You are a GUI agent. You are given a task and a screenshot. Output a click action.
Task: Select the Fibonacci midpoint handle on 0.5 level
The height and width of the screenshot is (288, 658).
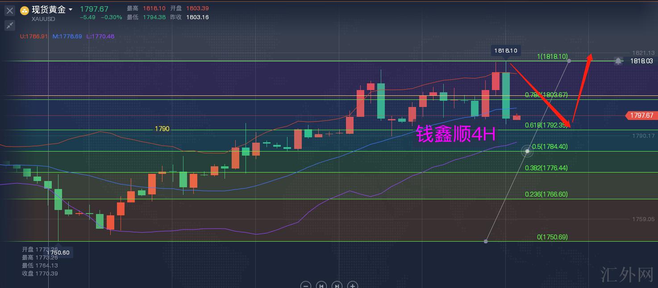(527, 151)
